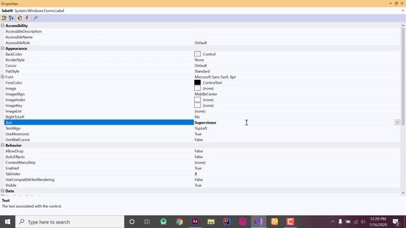Viewport: 406px width, 228px height.
Task: Select the AccessibleRole property
Action: click(x=18, y=42)
